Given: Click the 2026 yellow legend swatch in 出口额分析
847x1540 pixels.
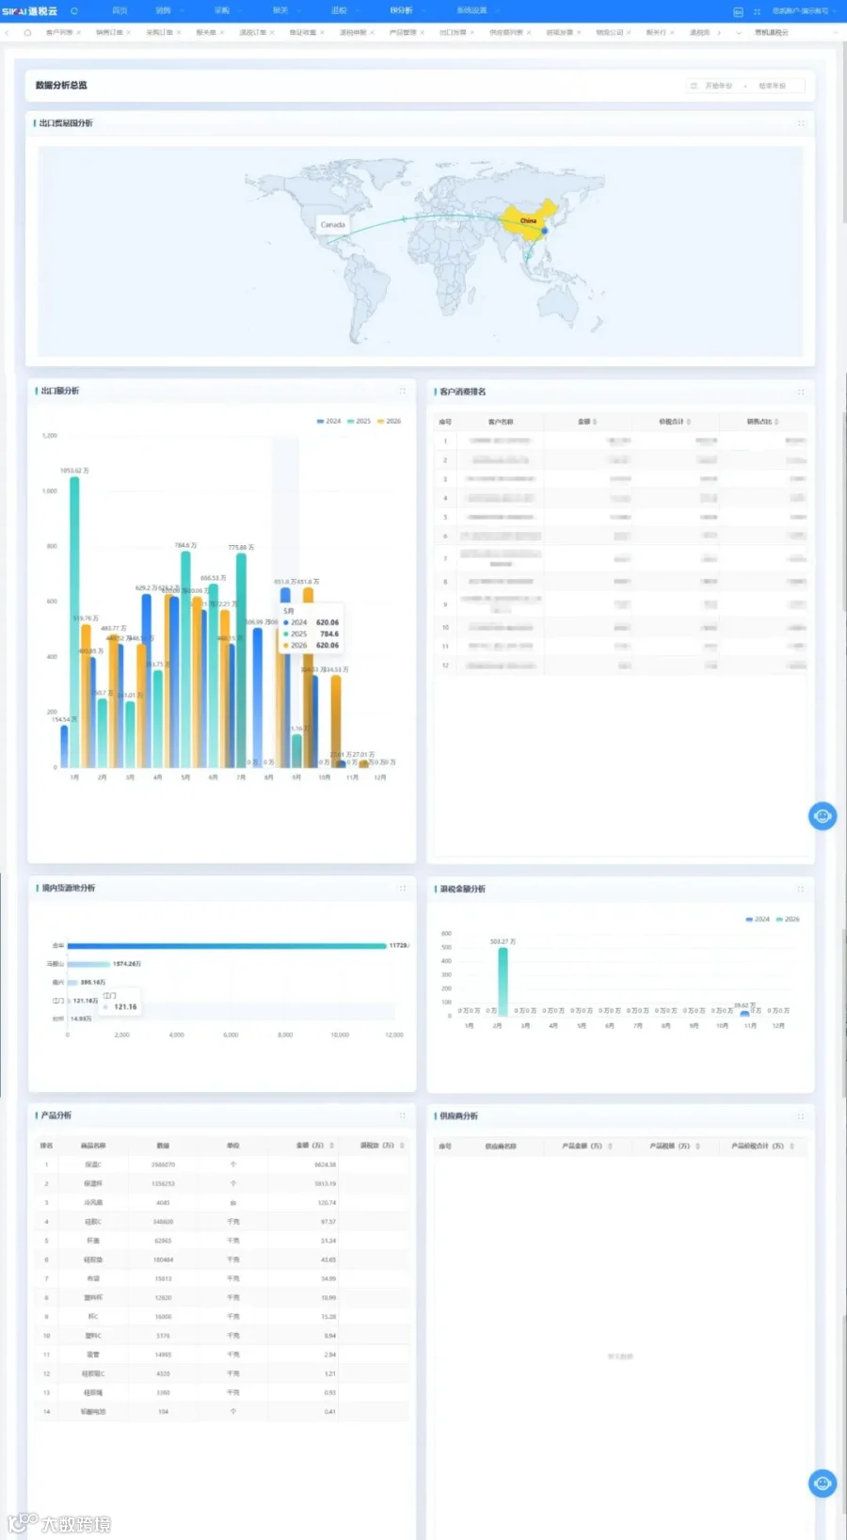Looking at the screenshot, I should coord(381,421).
